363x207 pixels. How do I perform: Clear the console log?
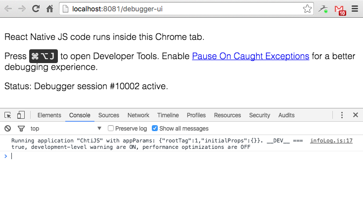7,128
